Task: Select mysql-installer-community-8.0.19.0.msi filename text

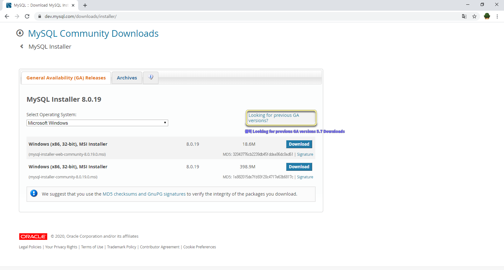Action: point(63,177)
